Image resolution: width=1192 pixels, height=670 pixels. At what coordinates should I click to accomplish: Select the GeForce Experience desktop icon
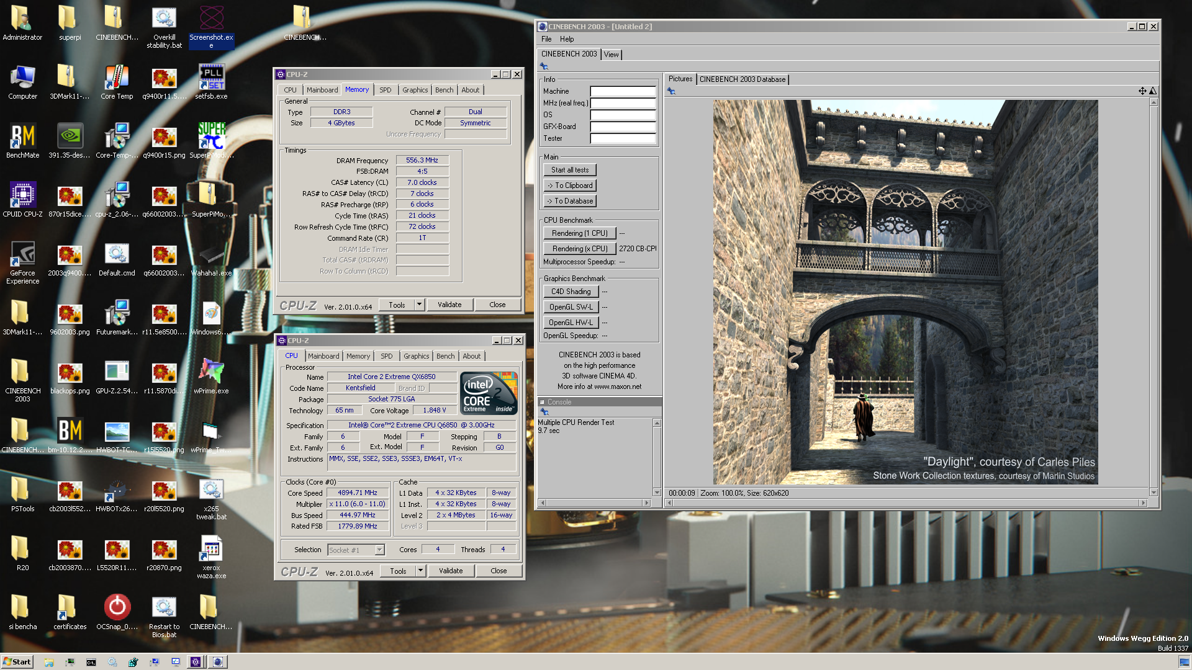click(22, 262)
